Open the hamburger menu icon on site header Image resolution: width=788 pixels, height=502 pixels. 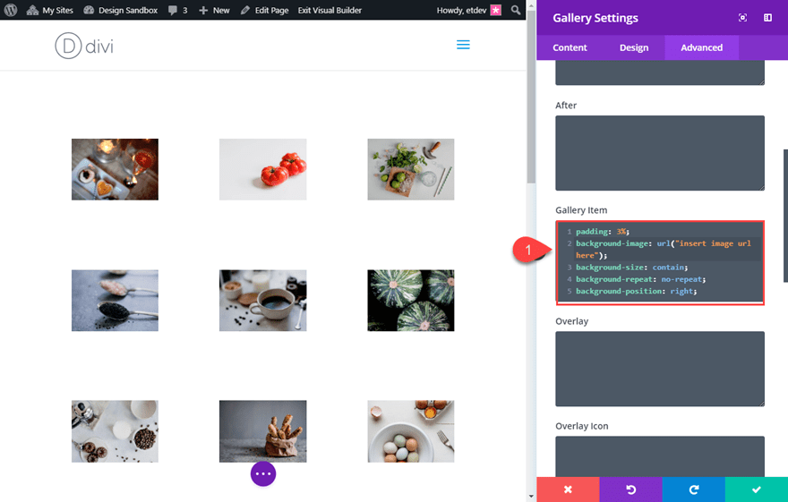point(463,45)
